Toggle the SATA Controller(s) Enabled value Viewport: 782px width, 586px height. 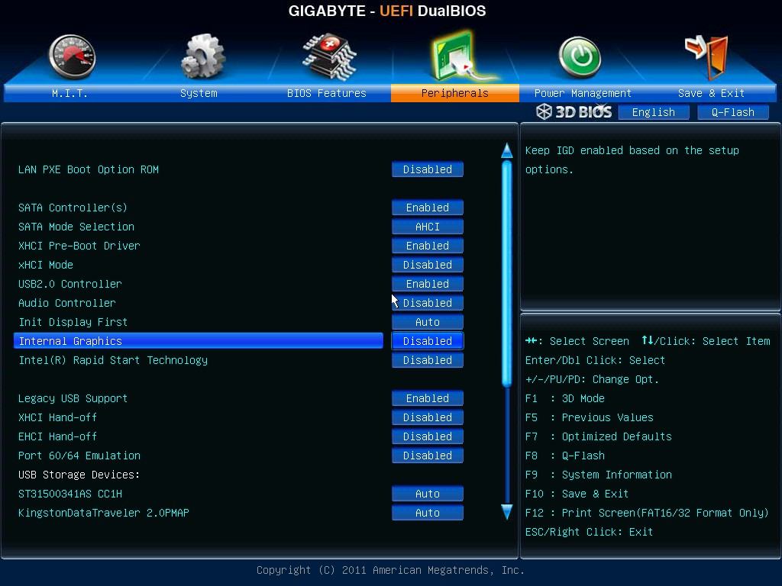428,208
